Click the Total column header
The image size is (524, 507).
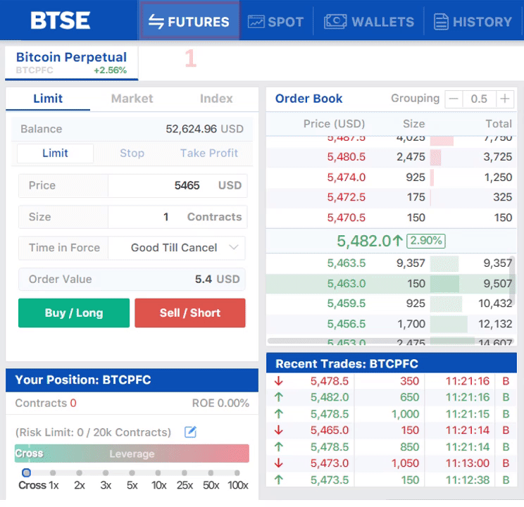pos(499,124)
